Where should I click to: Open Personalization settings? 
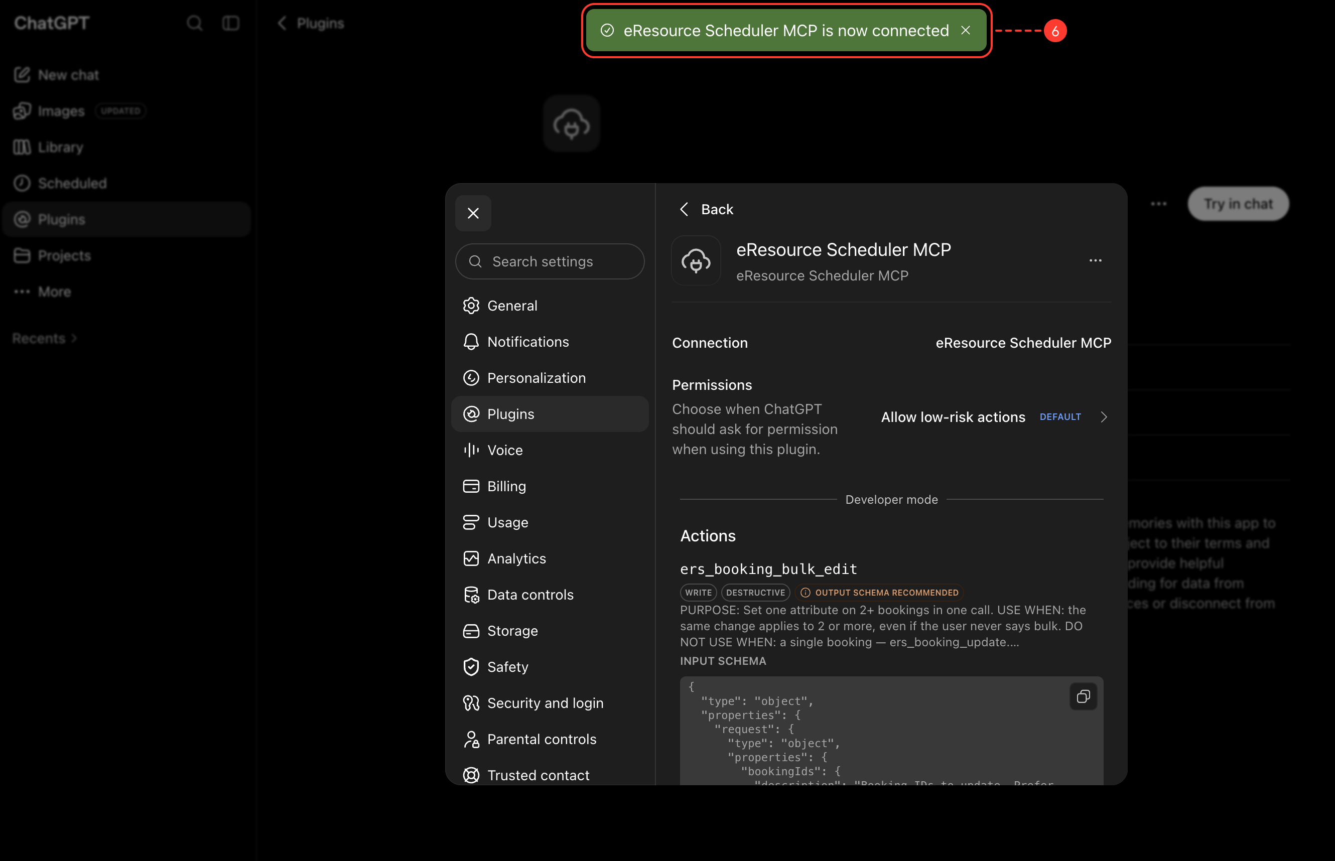pos(550,378)
